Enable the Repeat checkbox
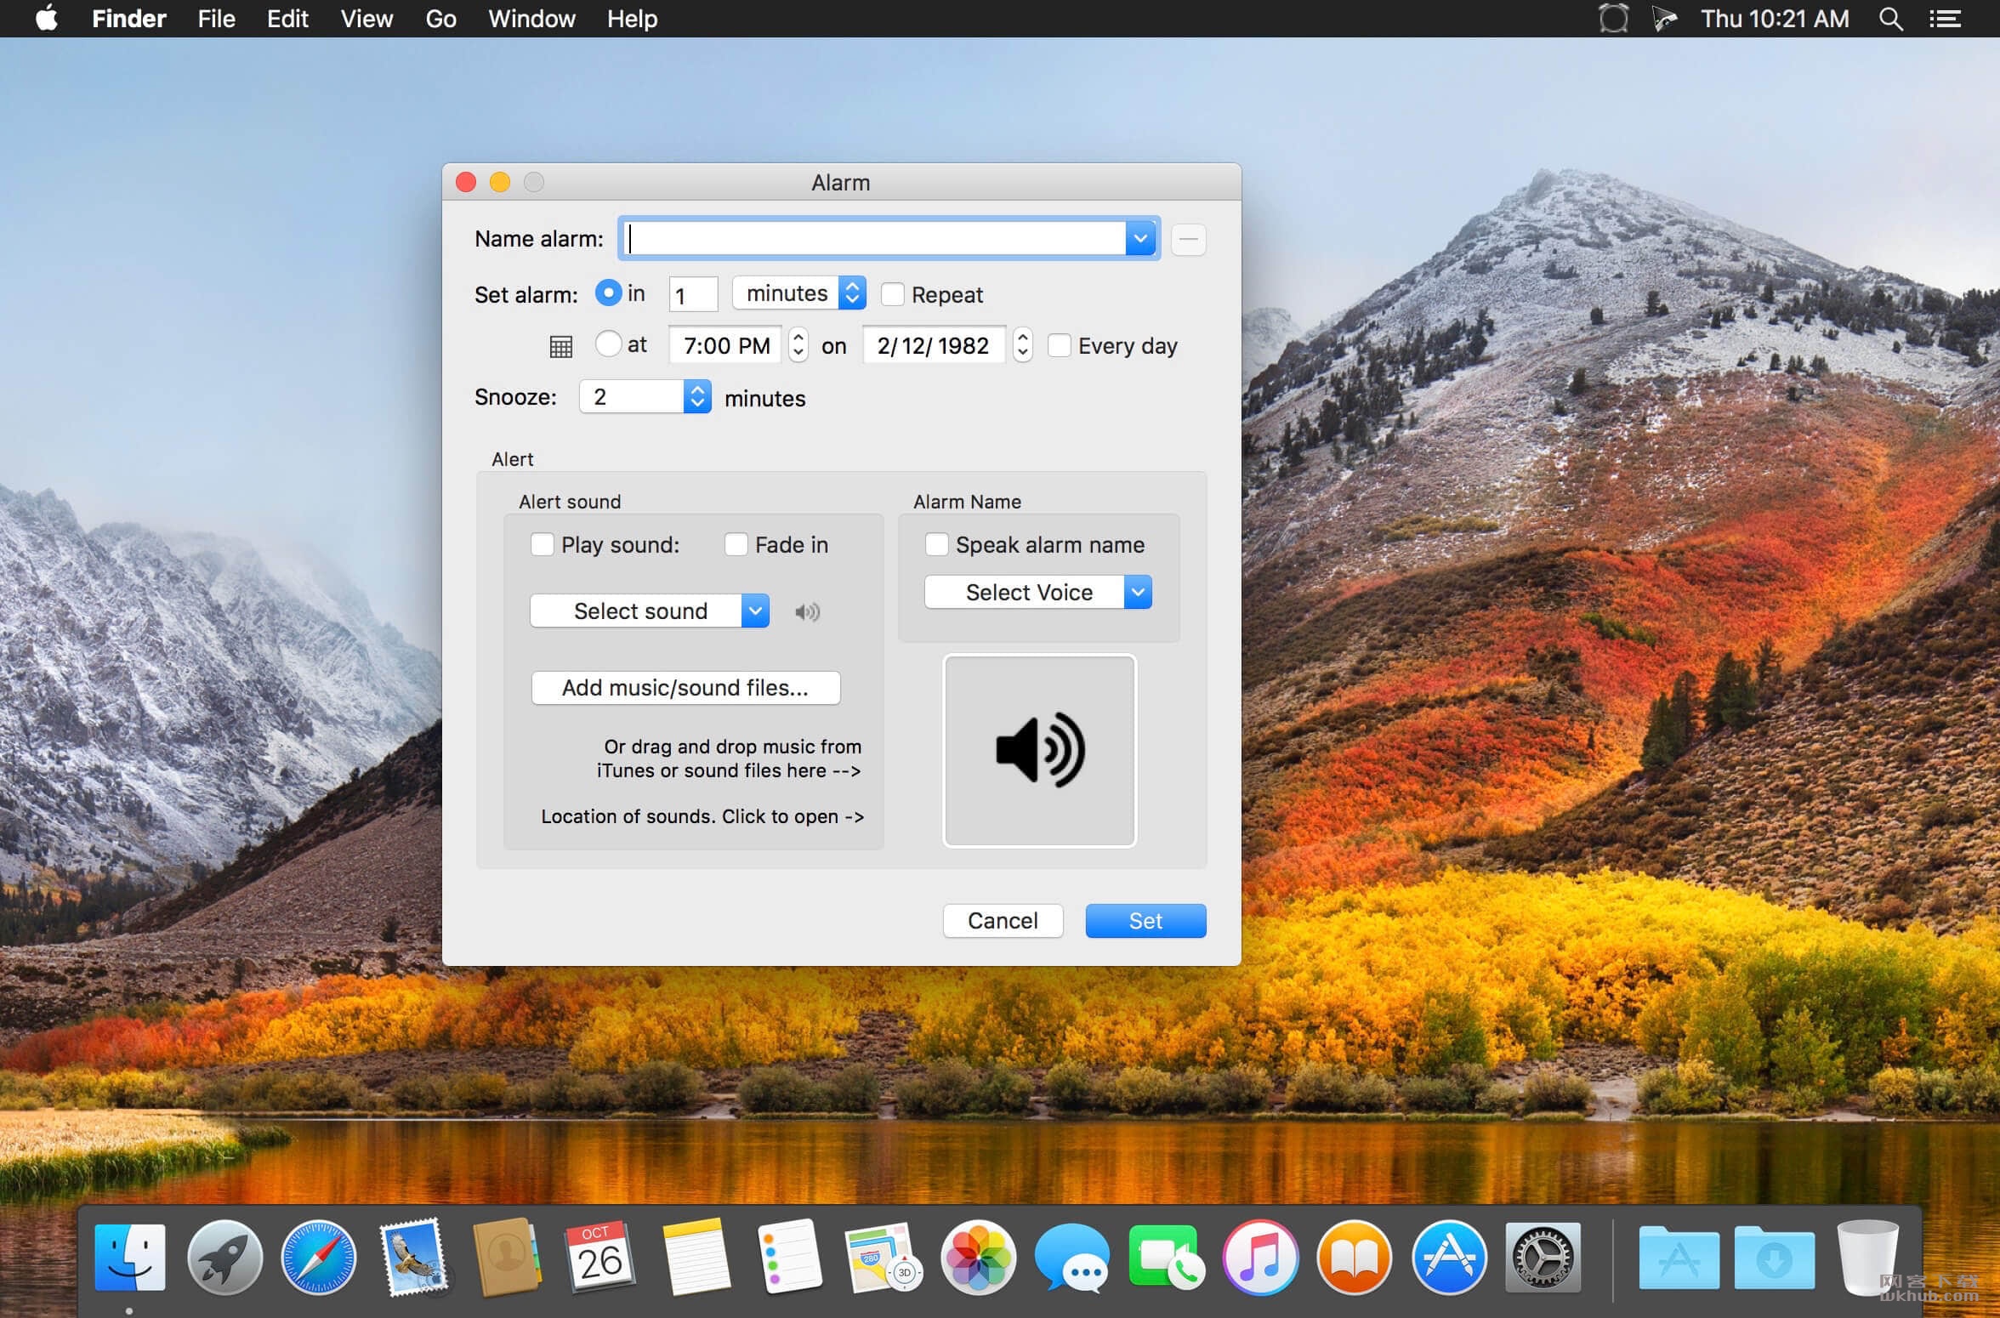 tap(892, 294)
